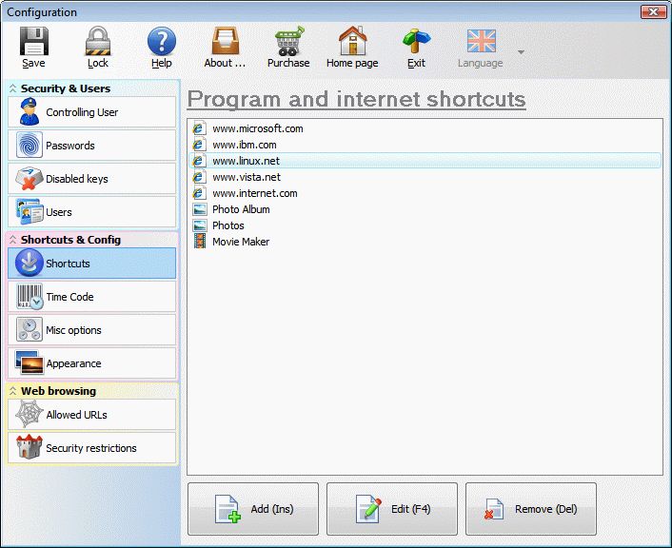Open the Time Code page
This screenshot has height=548, width=672.
tap(91, 297)
